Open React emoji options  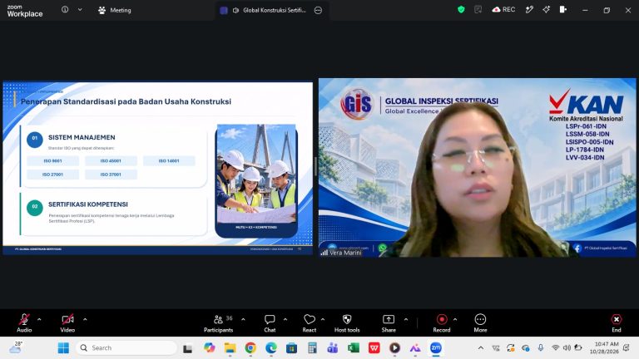click(x=310, y=323)
